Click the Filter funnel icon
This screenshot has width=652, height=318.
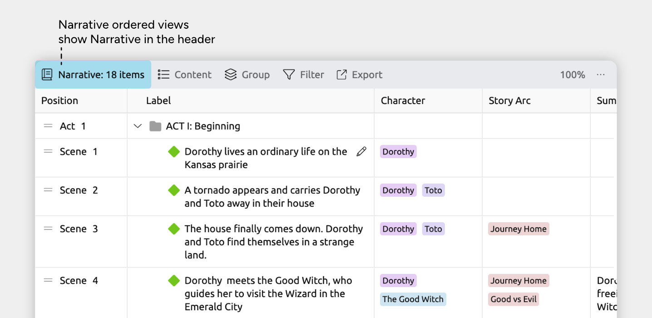289,75
